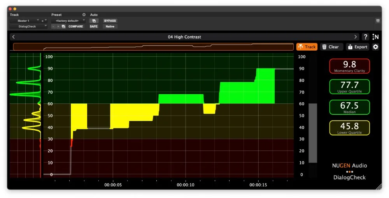
Task: Click the histogram distribution panel
Action: [x=25, y=115]
